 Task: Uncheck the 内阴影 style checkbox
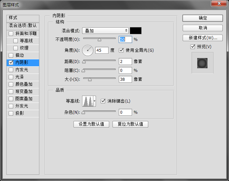click(x=11, y=63)
